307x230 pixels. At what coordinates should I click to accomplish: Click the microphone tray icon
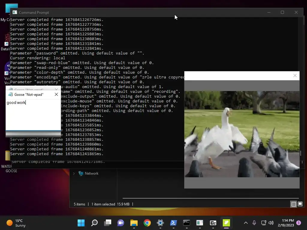tap(254, 223)
